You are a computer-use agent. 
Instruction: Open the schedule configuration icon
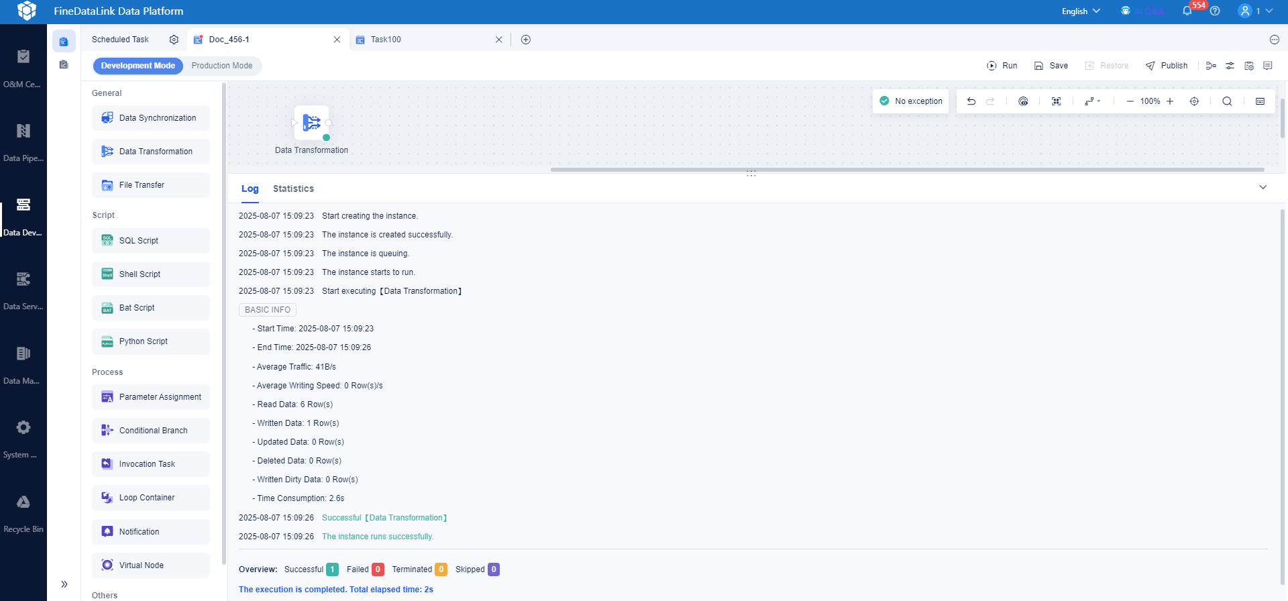coord(1249,66)
